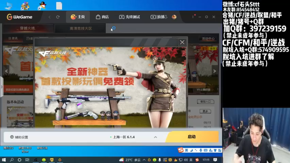Screen dimensions: 290x163
Task: Open the 直播 live stream tab
Action: click(159, 17)
